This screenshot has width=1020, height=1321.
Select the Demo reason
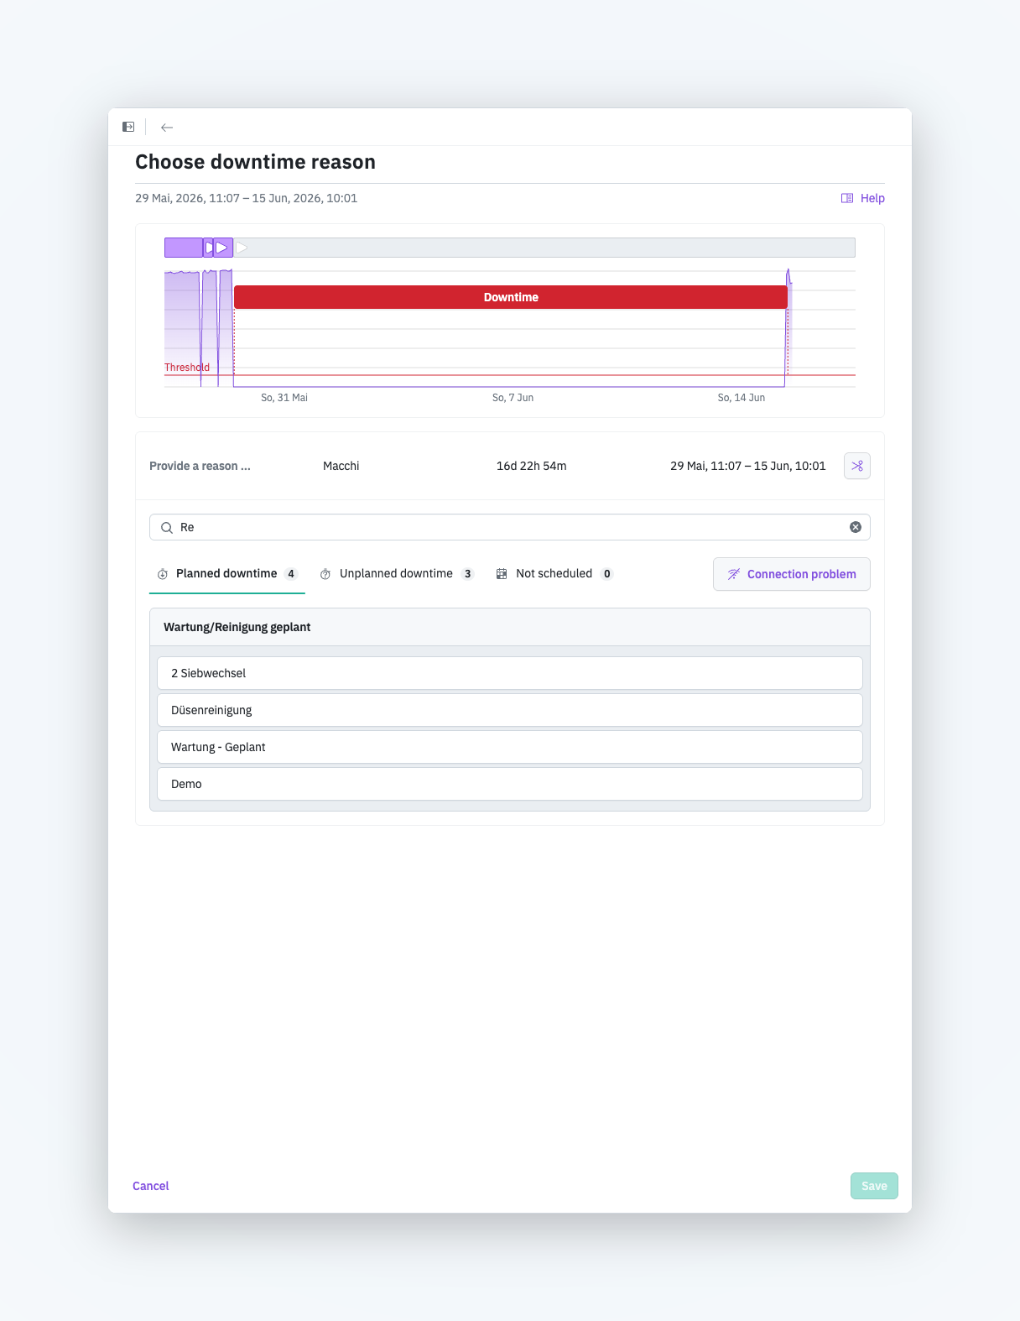[x=510, y=784]
